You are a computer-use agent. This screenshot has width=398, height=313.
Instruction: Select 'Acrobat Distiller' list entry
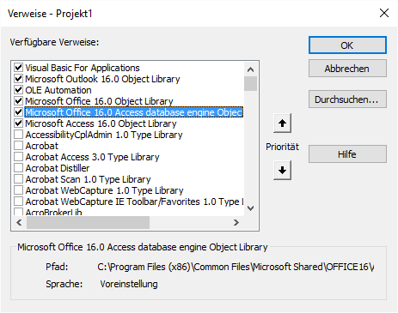[x=58, y=168]
